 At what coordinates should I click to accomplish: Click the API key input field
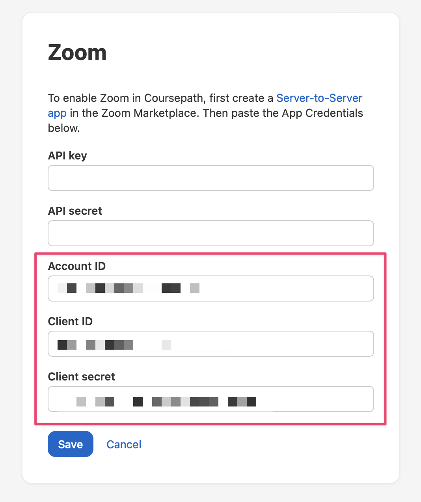tap(210, 178)
